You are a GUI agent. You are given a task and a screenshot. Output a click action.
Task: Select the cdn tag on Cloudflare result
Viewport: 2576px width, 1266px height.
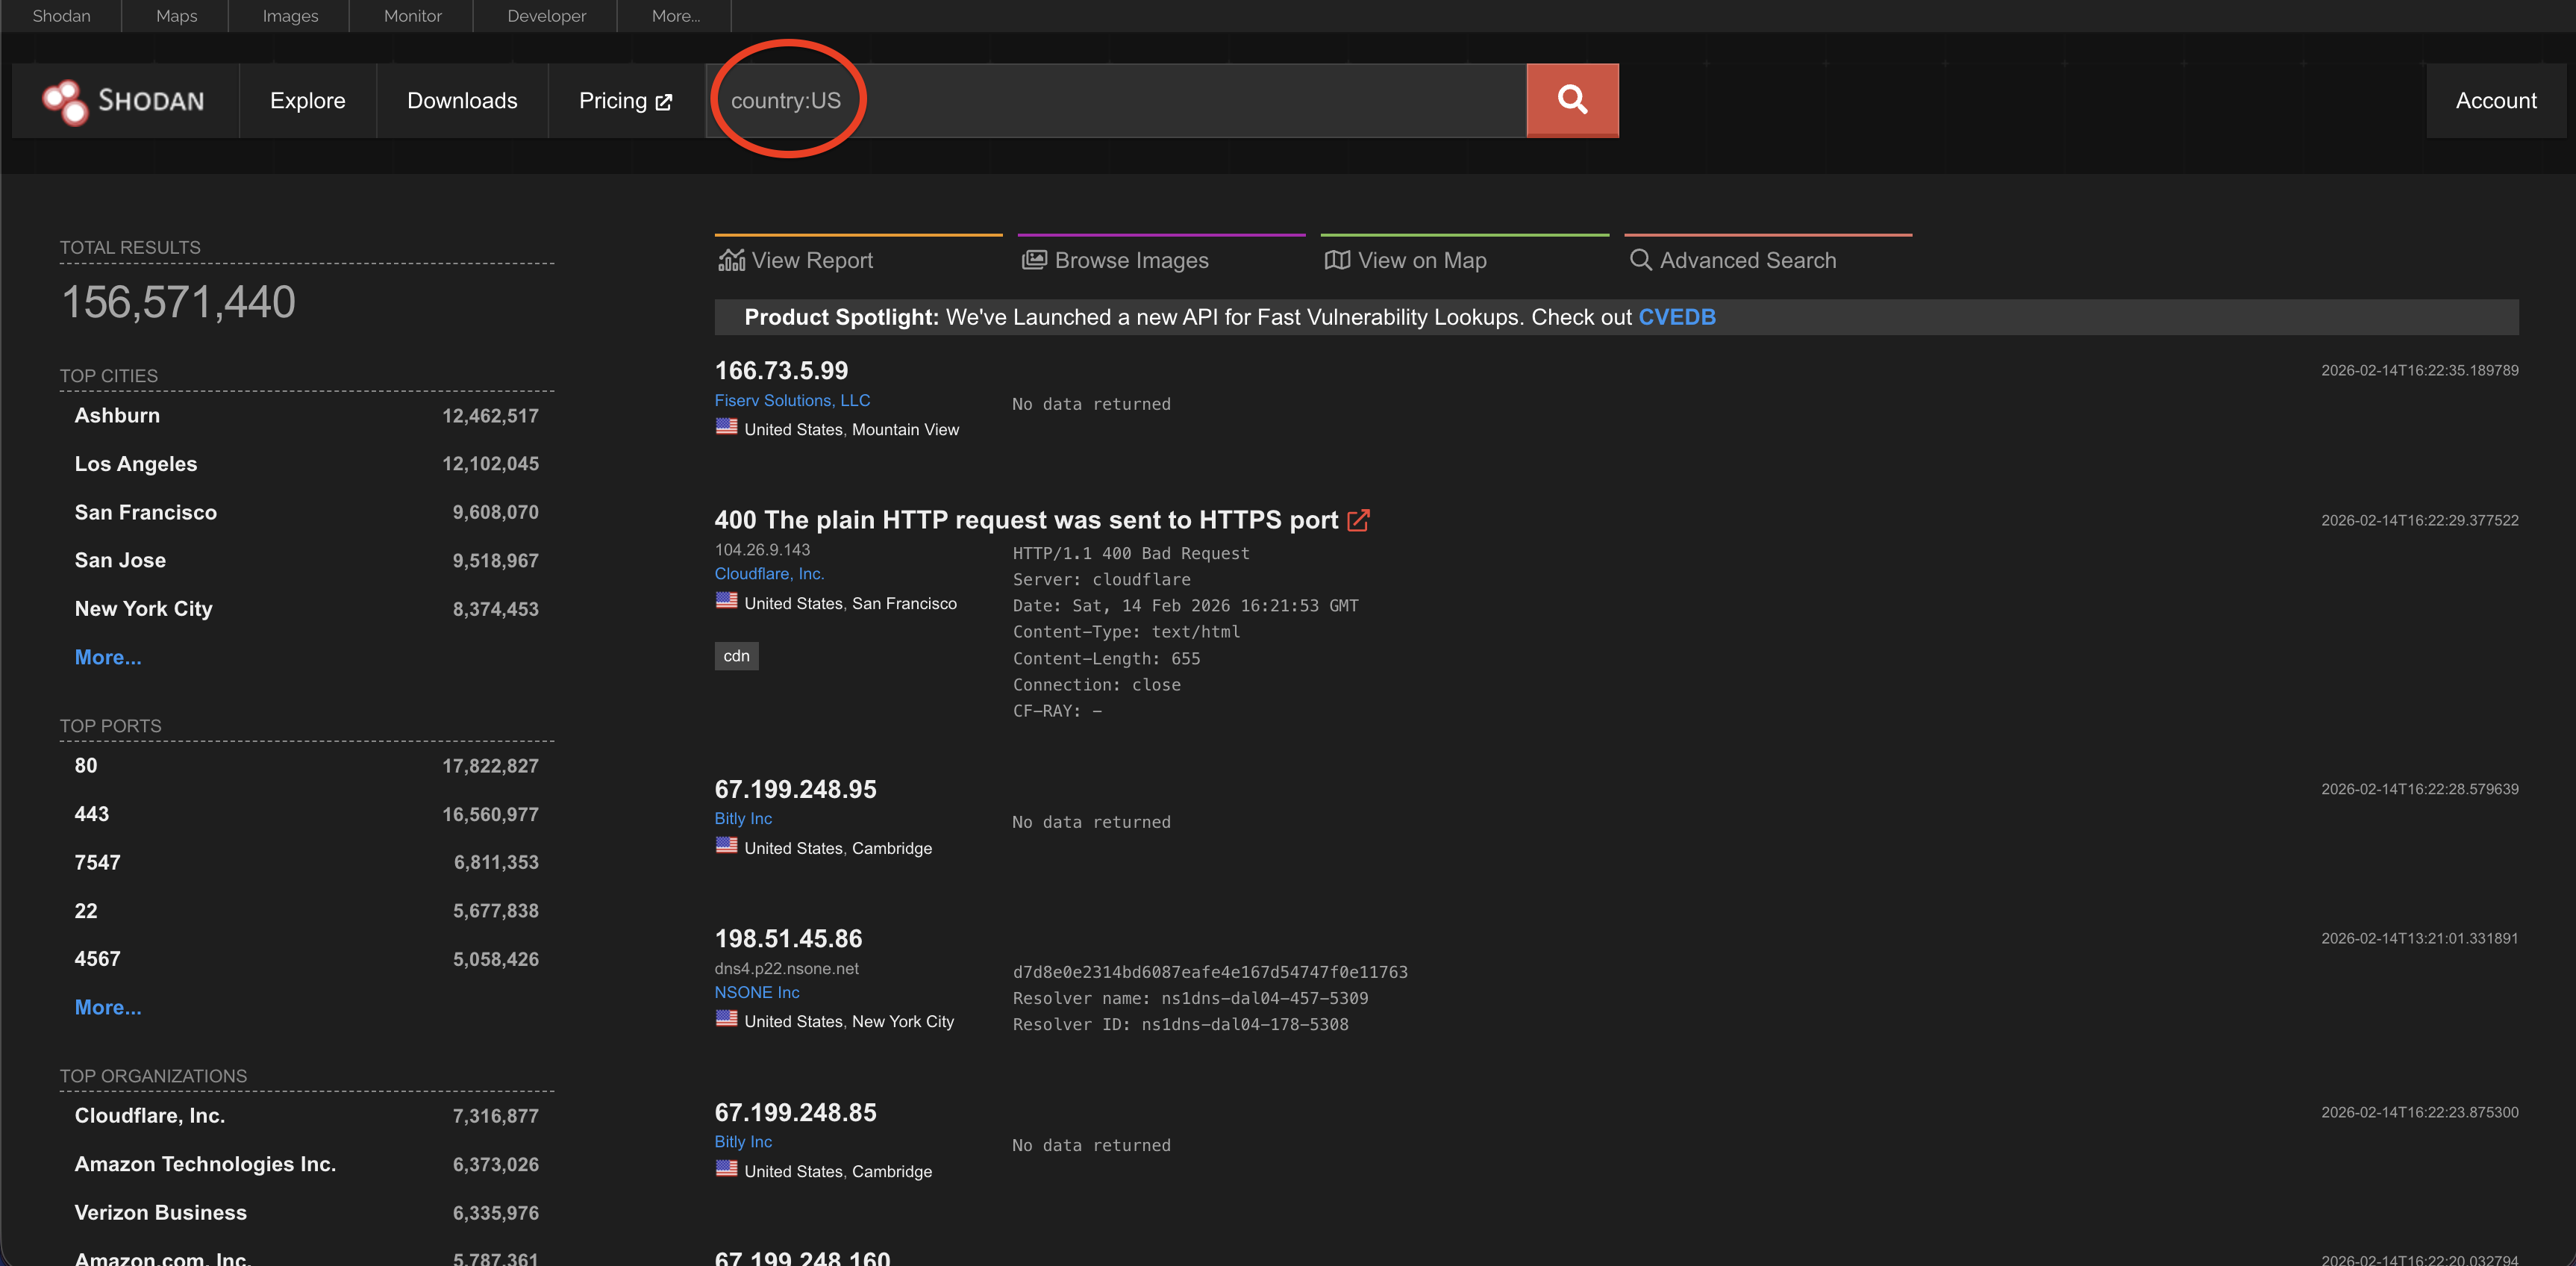pos(736,656)
